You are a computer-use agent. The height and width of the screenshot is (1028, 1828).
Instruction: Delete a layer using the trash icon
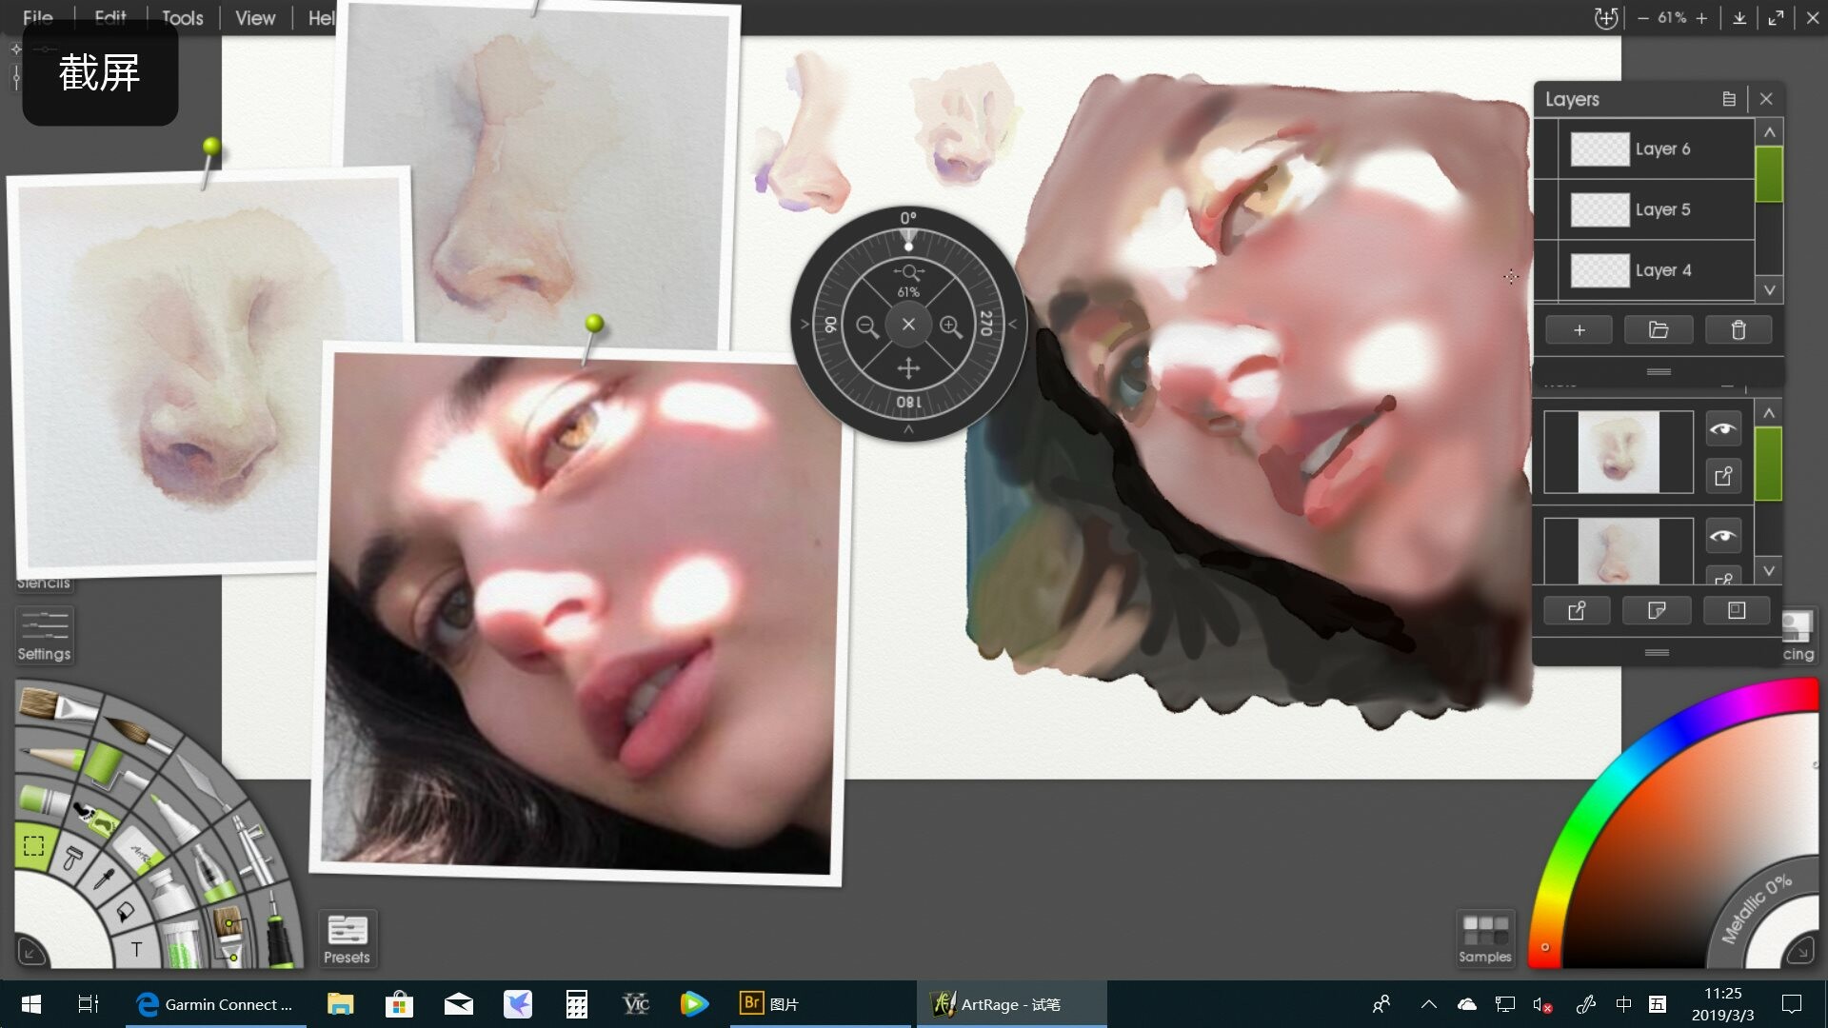pos(1738,329)
